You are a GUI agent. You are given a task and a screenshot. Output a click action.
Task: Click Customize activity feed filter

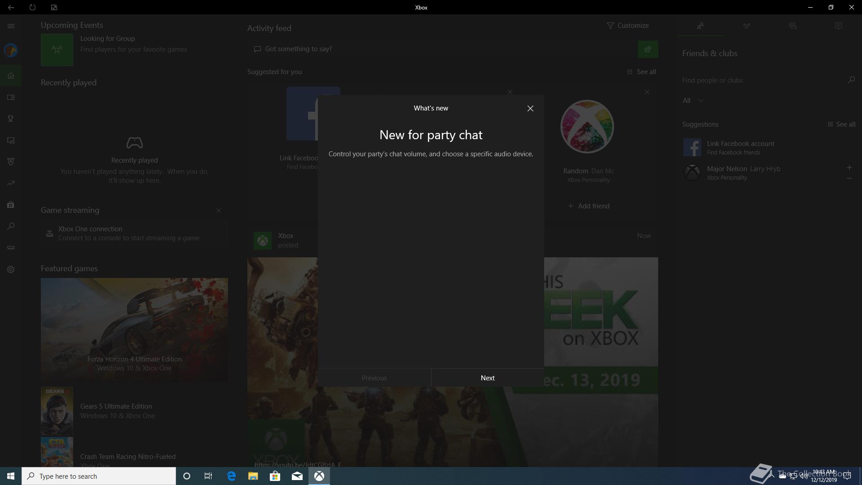628,26
